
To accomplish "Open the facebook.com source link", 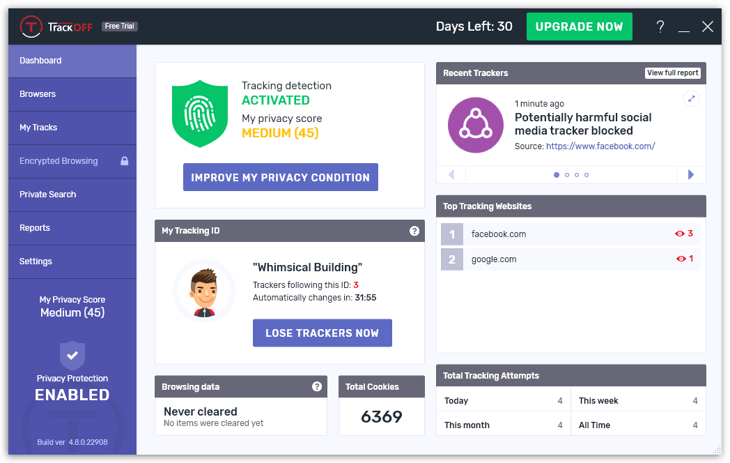I will pos(600,146).
